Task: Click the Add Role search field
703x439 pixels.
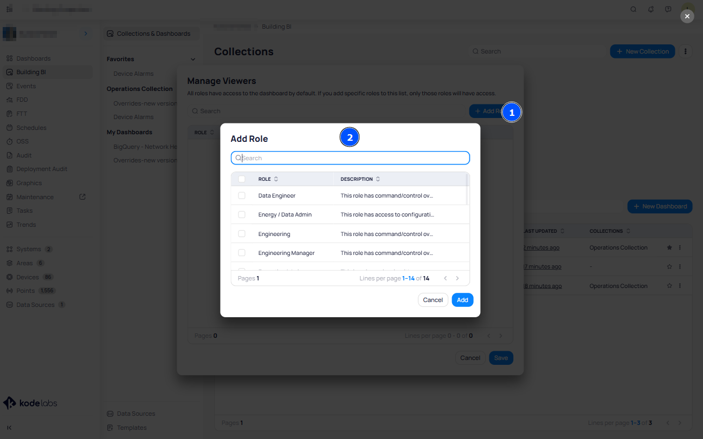Action: [x=350, y=158]
